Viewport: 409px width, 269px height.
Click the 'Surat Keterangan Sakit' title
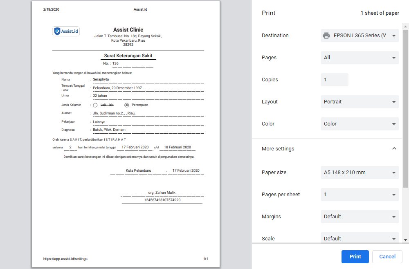point(128,56)
